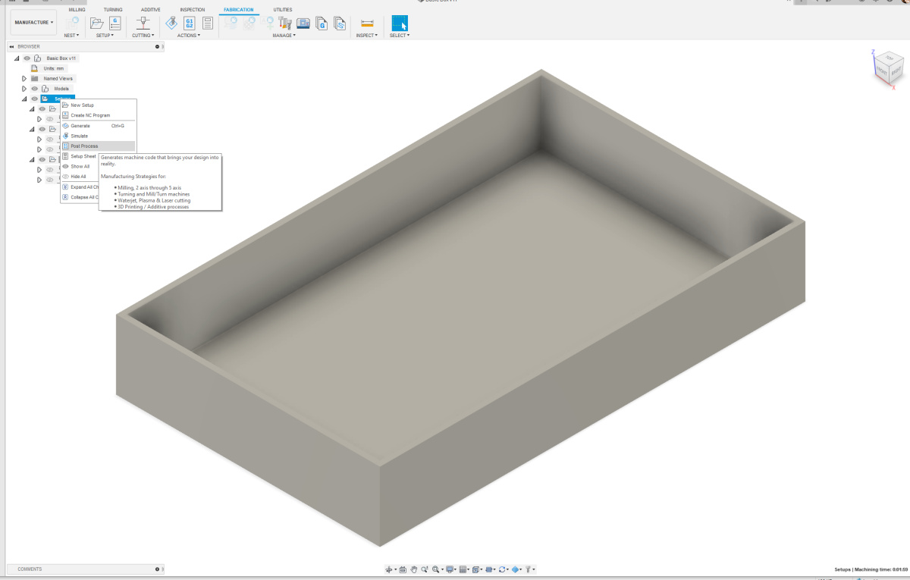
Task: Switch to the UTILITIES tab
Action: click(283, 10)
